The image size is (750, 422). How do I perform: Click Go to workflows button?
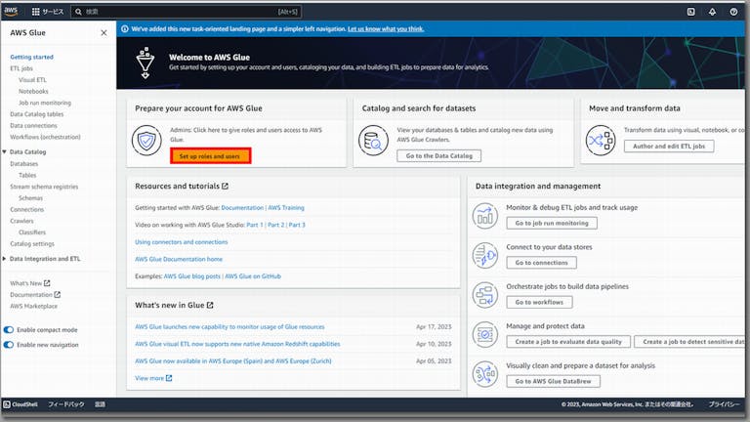pos(539,303)
